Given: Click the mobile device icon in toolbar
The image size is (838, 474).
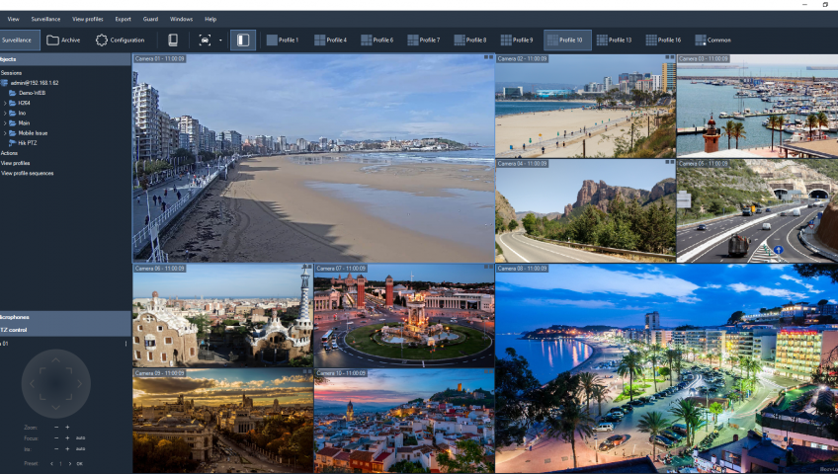Looking at the screenshot, I should pos(173,40).
